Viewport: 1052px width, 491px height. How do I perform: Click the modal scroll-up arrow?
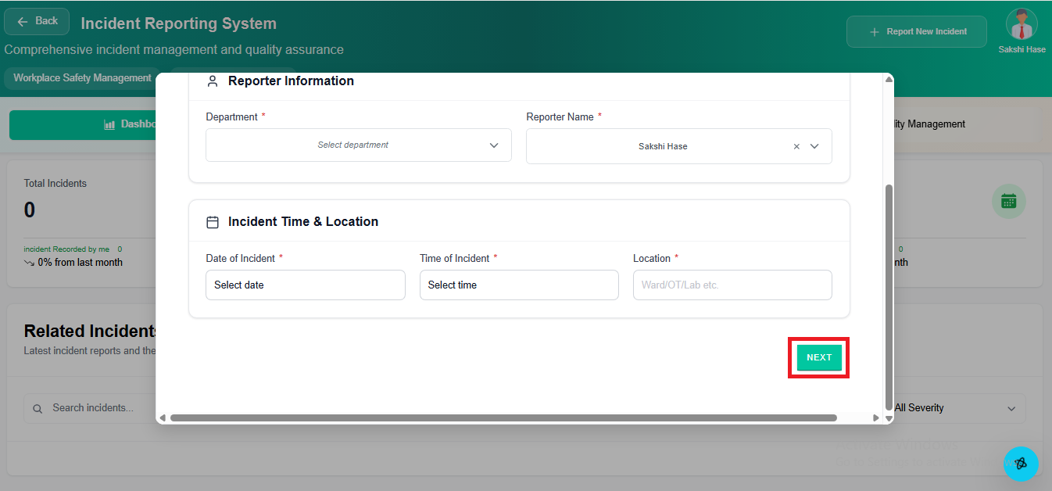[x=889, y=79]
